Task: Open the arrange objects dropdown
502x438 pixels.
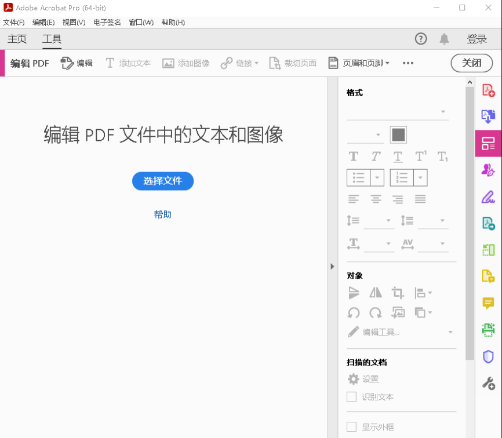Action: tap(423, 313)
